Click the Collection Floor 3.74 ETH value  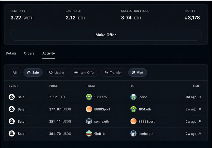click(x=131, y=18)
